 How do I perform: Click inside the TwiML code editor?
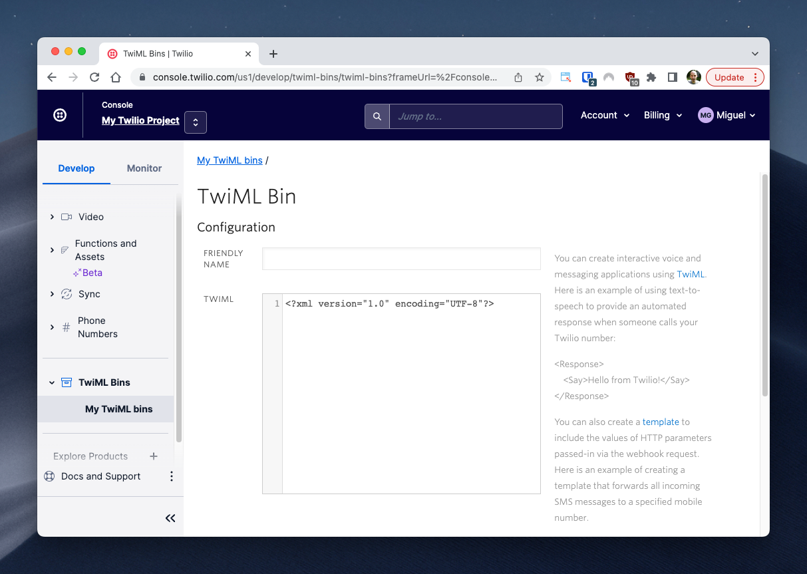(411, 394)
